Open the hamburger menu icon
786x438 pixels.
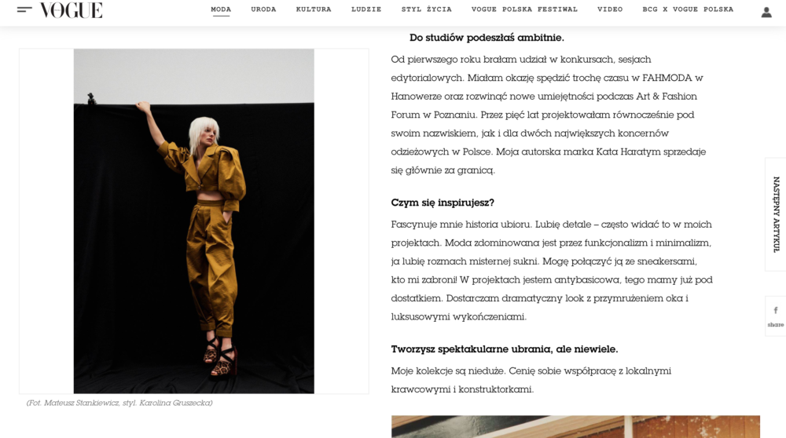24,9
